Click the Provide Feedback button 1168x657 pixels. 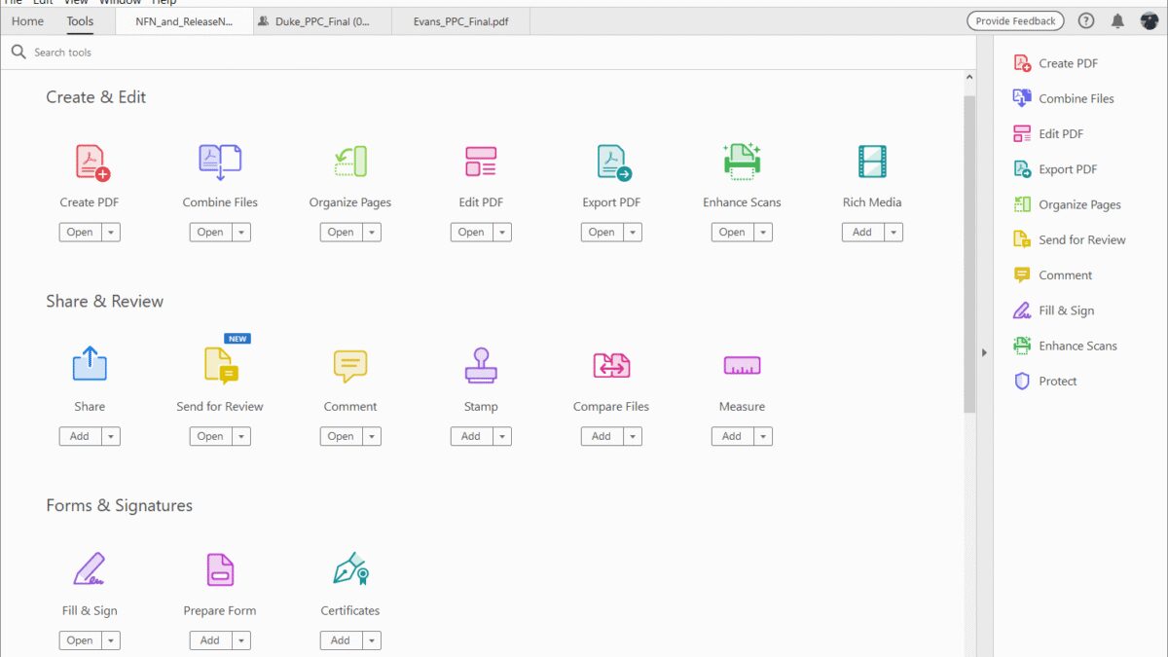[x=1015, y=21]
